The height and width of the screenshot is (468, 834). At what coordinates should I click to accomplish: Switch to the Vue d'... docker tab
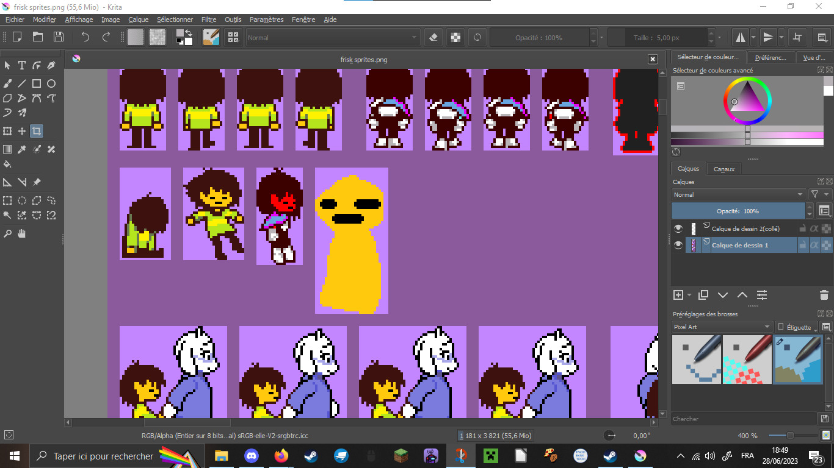pos(814,57)
